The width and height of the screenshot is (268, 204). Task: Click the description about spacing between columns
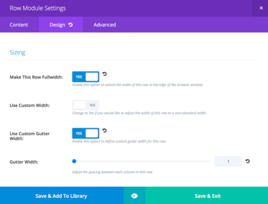pyautogui.click(x=112, y=172)
